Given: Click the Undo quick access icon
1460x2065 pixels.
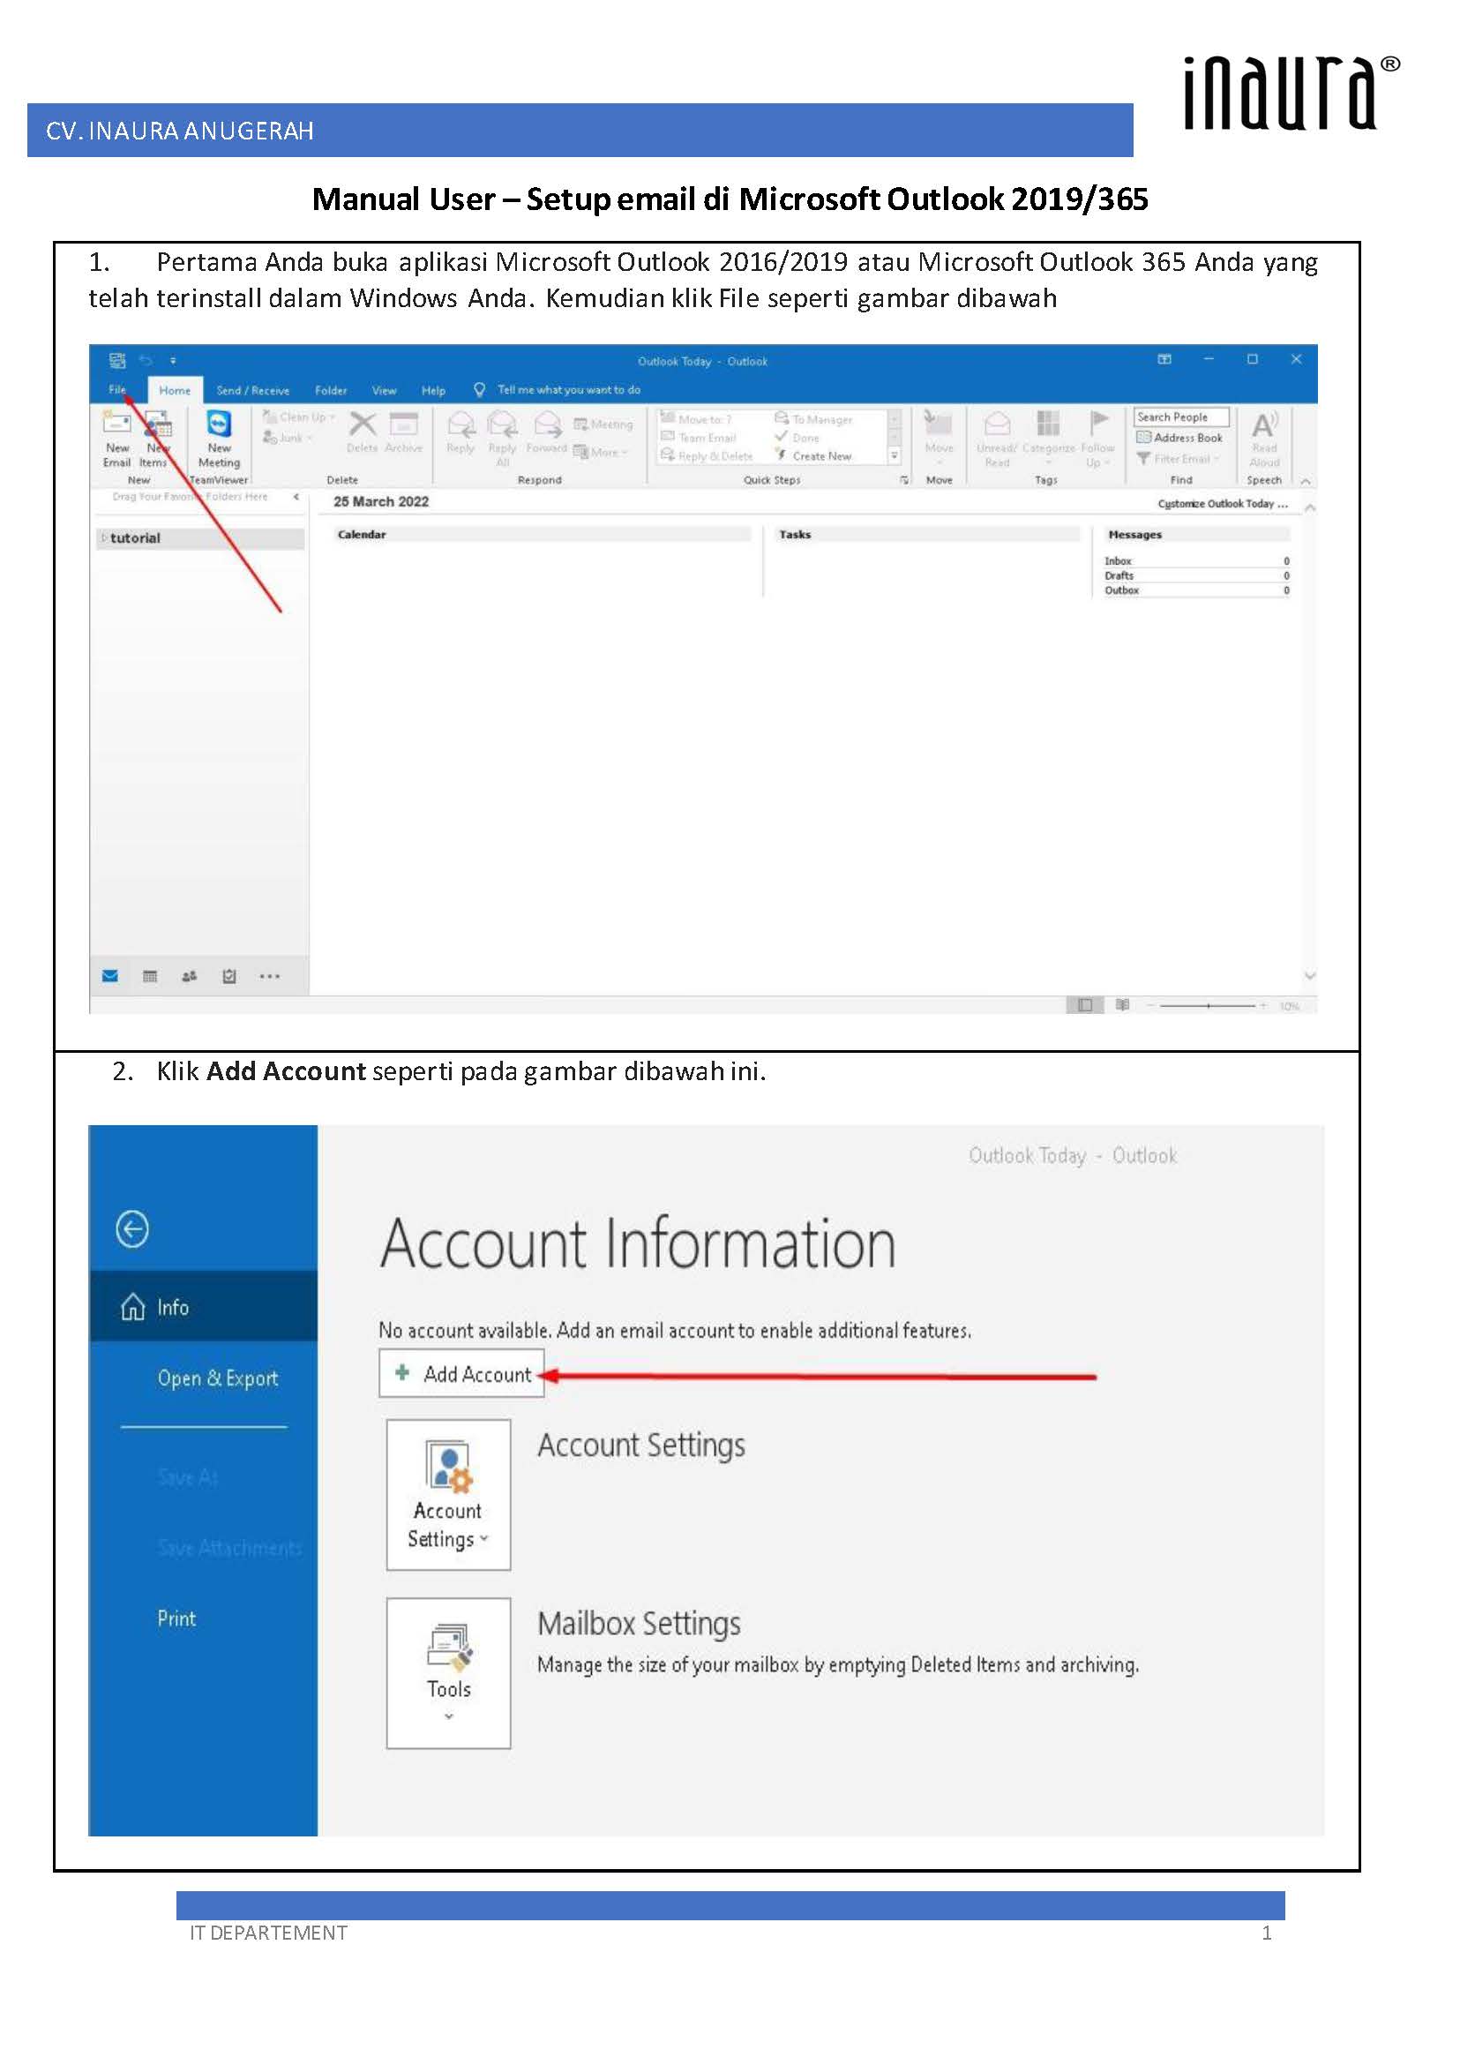Looking at the screenshot, I should [x=146, y=361].
